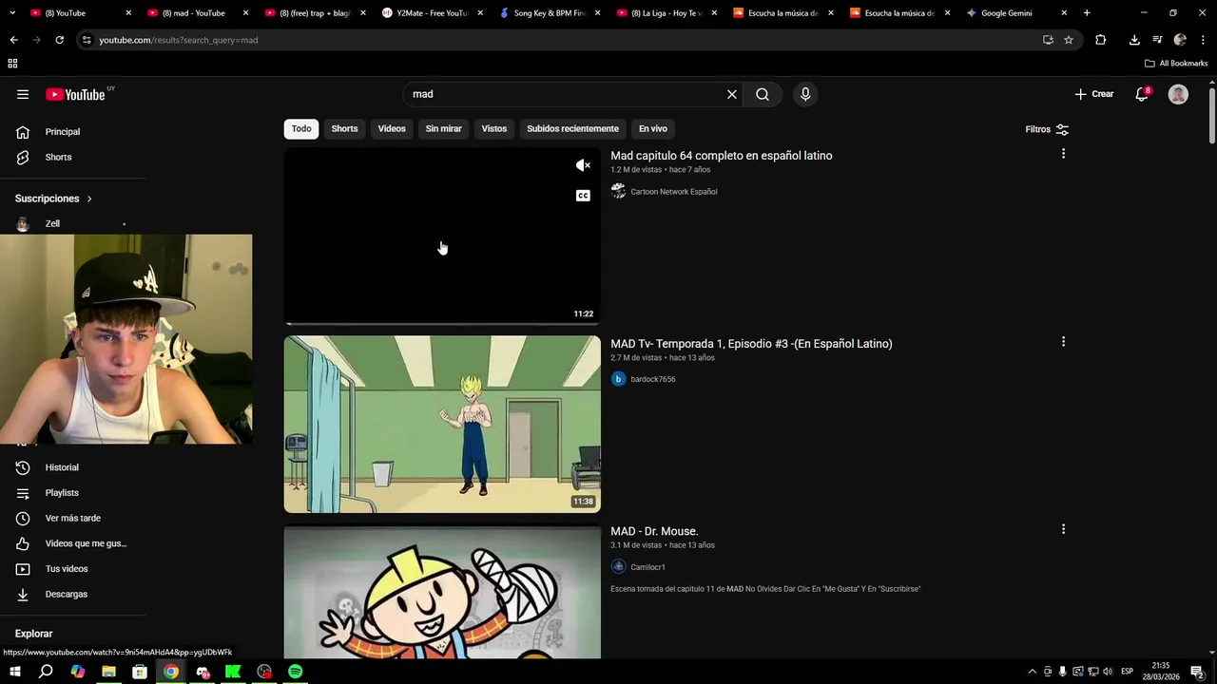This screenshot has height=684, width=1217.
Task: Open the Cartoon Network Español channel
Action: tap(673, 192)
